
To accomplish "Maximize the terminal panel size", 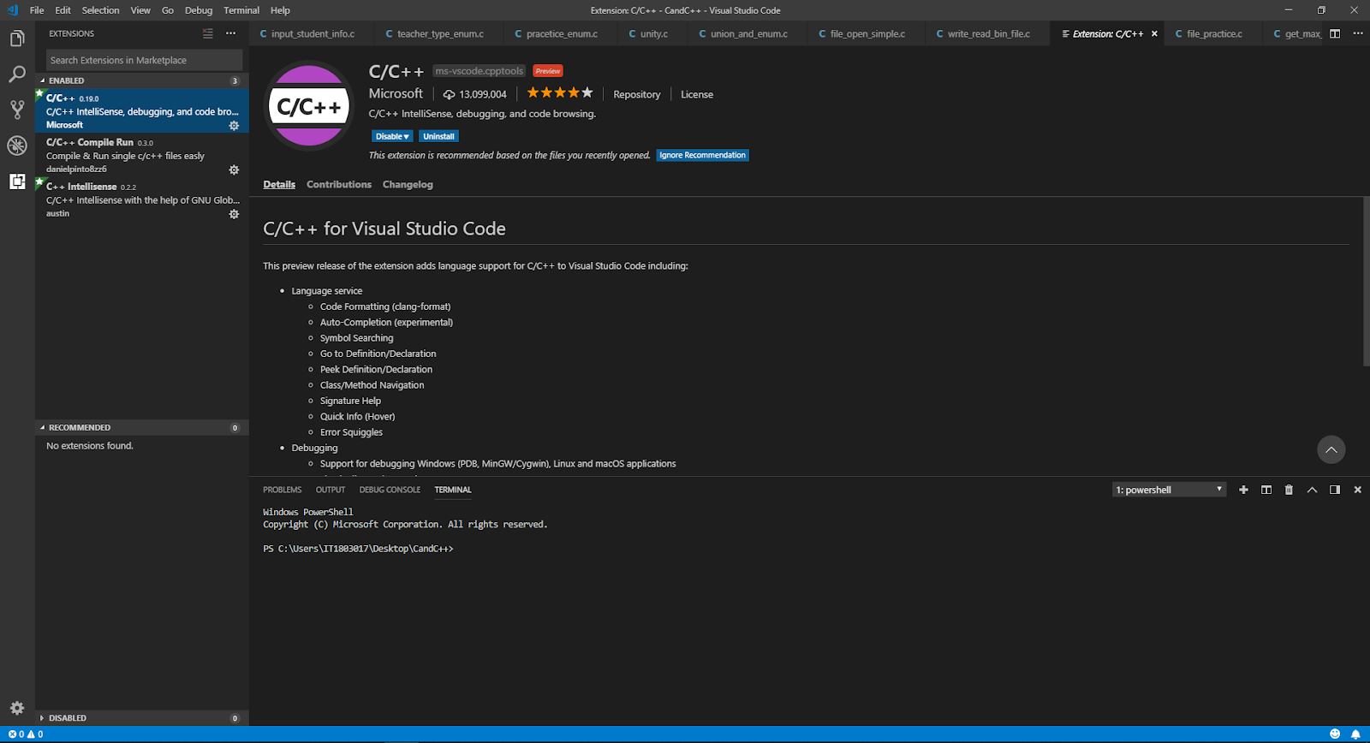I will coord(1312,490).
